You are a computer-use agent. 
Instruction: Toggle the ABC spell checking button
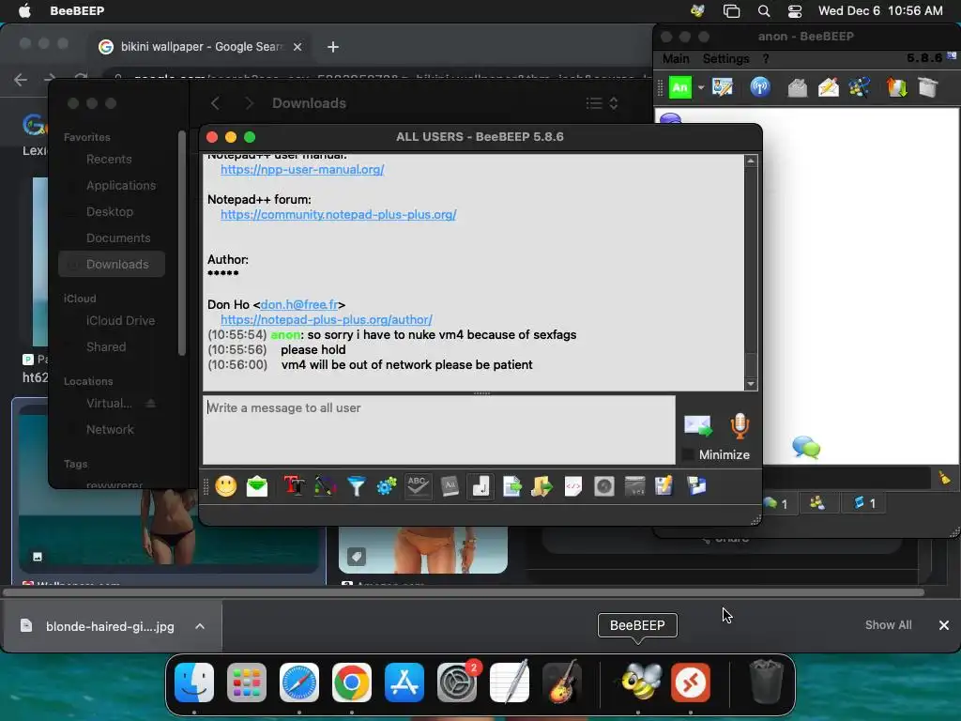click(418, 487)
